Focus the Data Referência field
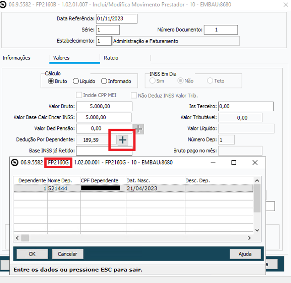291x283 pixels. (x=117, y=19)
